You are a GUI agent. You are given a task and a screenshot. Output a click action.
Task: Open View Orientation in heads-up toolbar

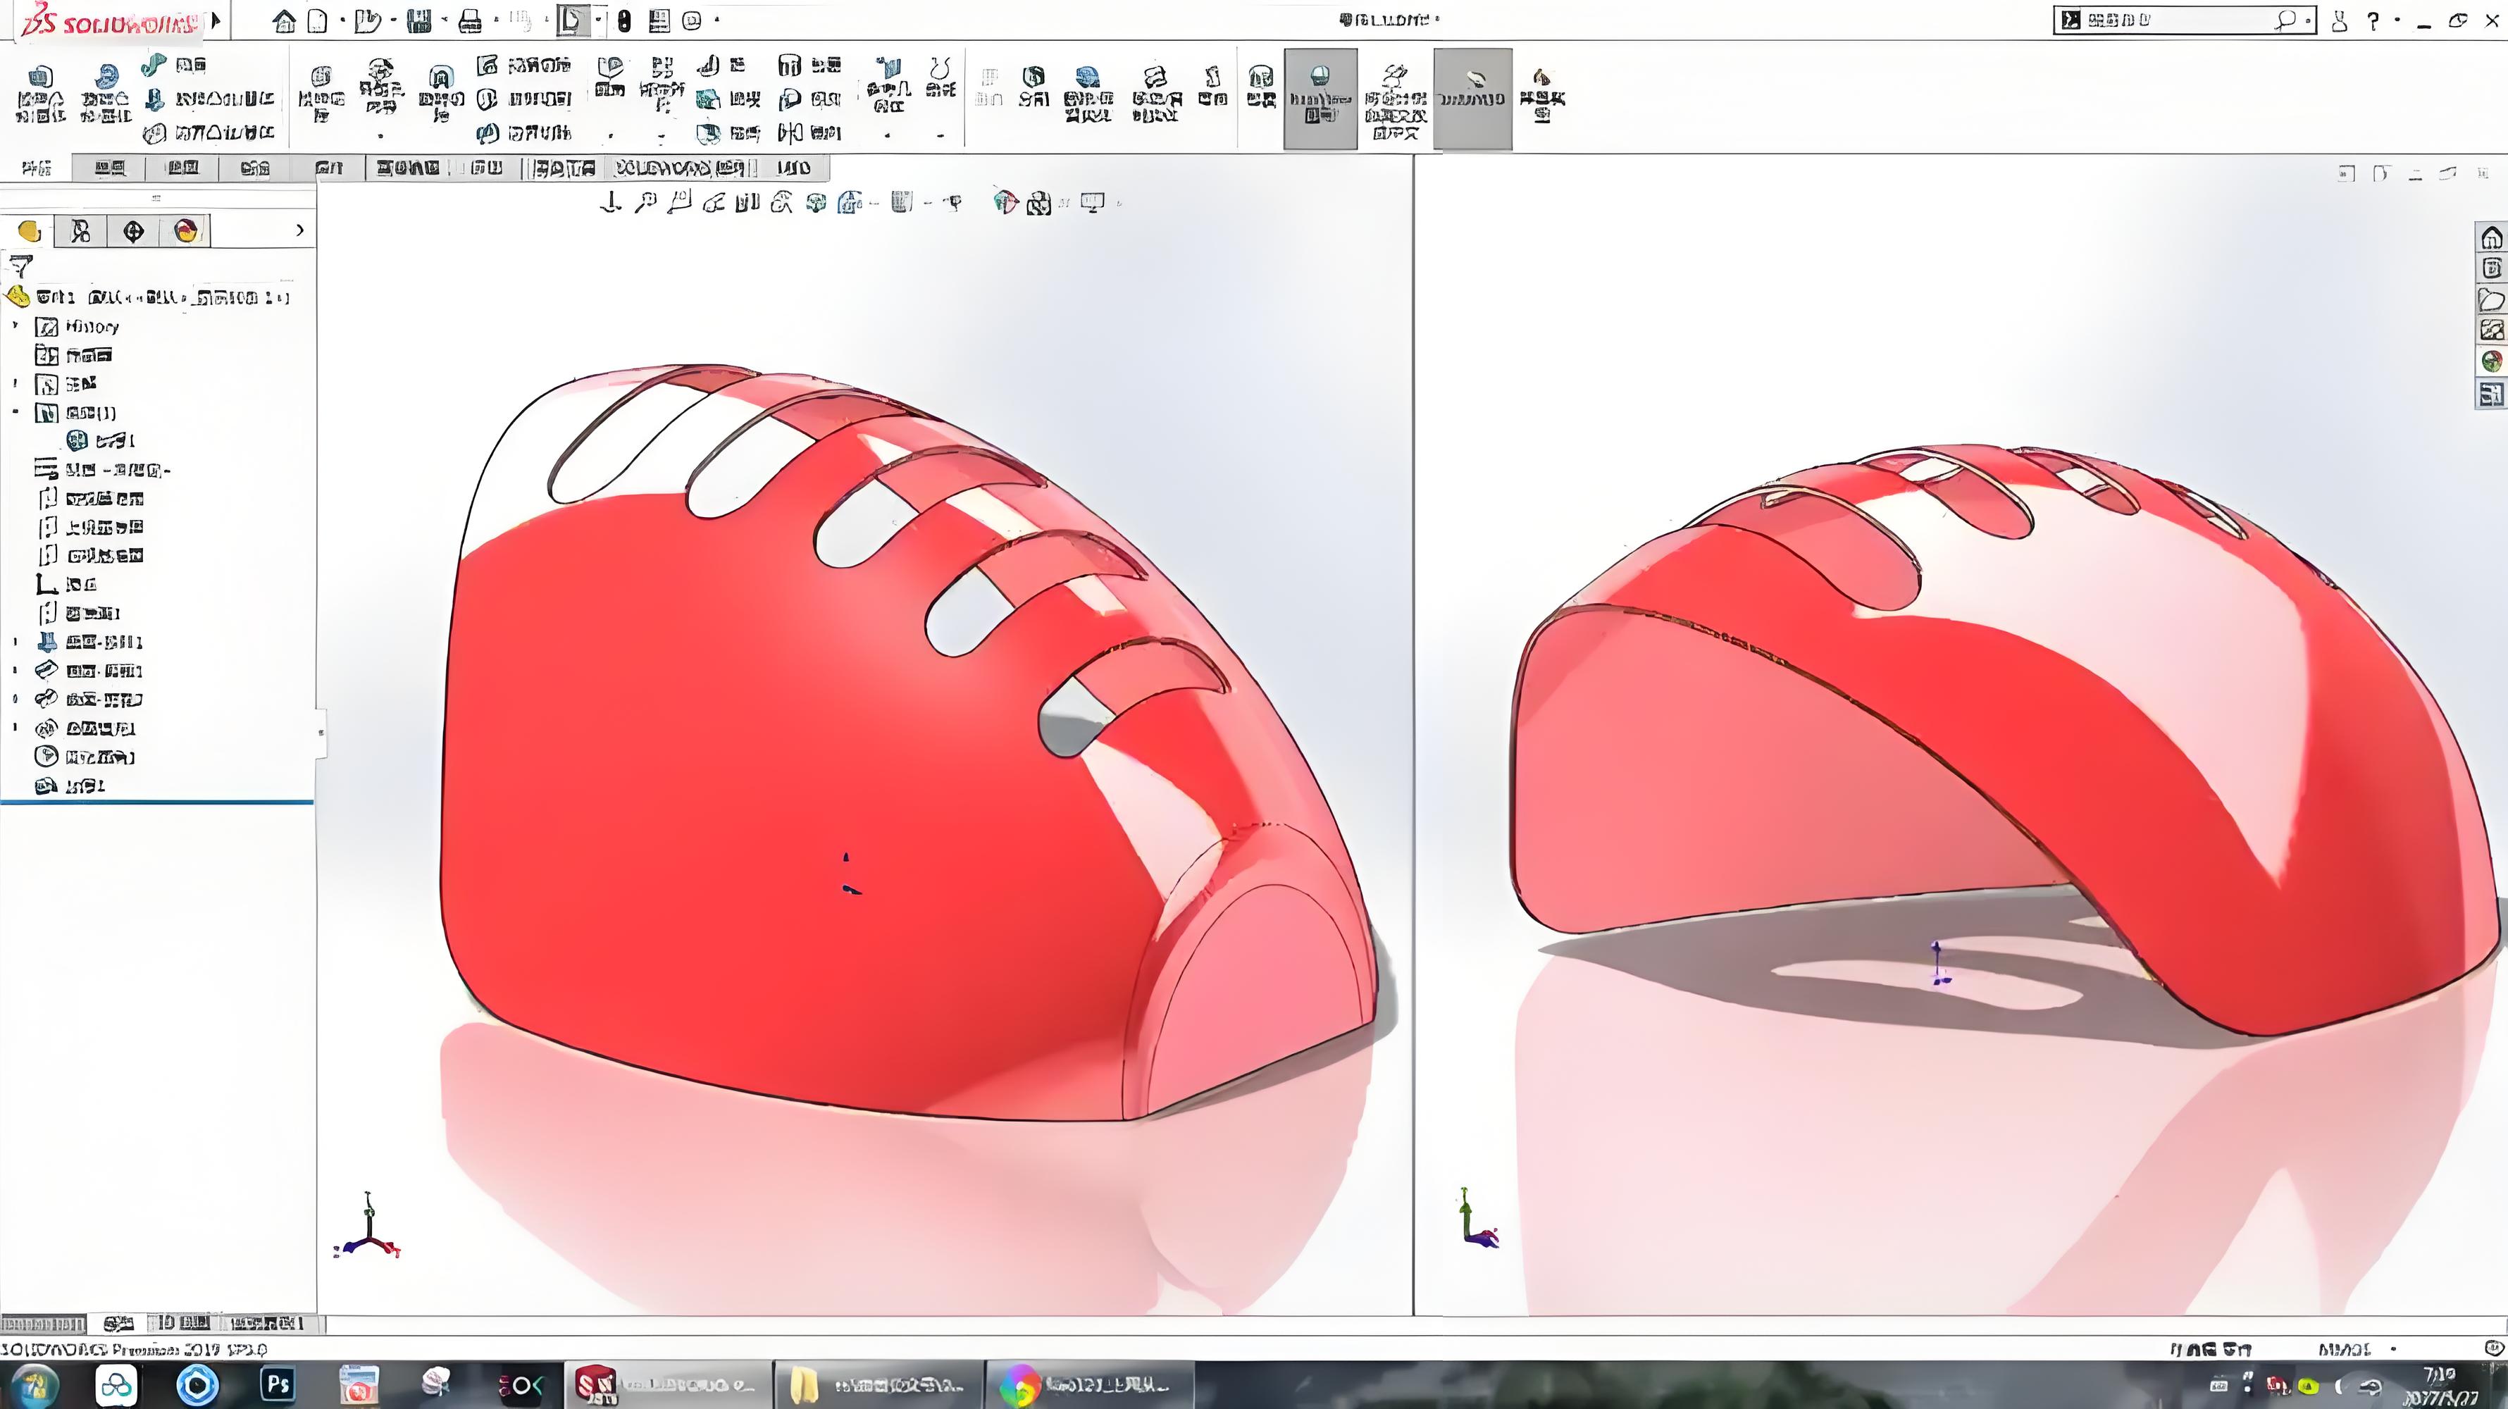[x=851, y=202]
